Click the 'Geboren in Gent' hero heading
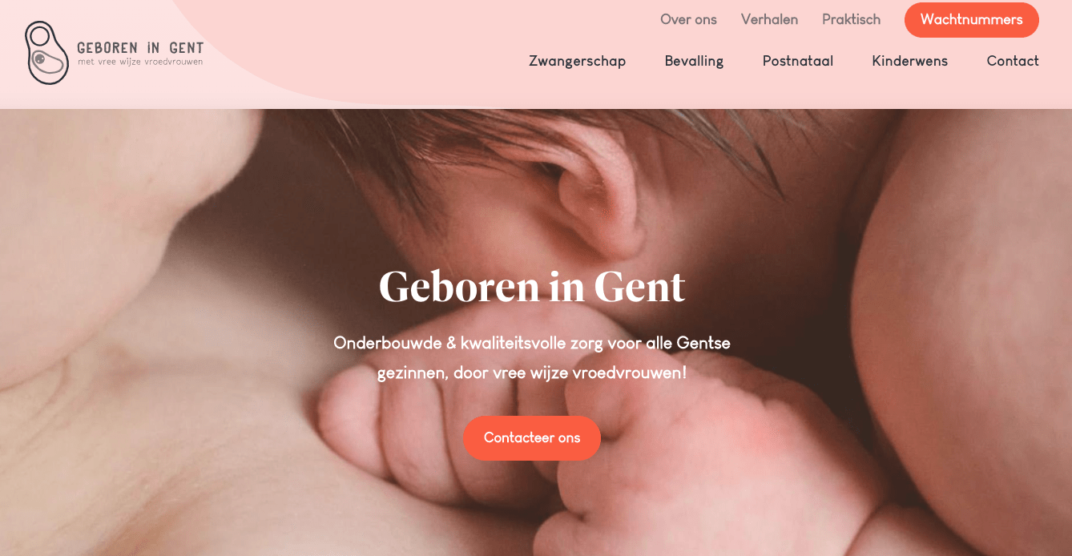Image resolution: width=1072 pixels, height=556 pixels. click(x=532, y=287)
